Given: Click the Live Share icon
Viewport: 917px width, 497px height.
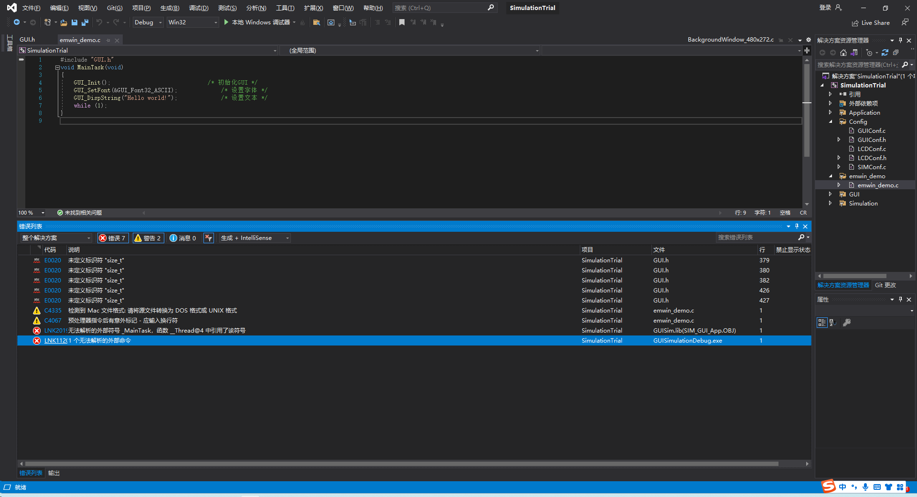Looking at the screenshot, I should 855,23.
